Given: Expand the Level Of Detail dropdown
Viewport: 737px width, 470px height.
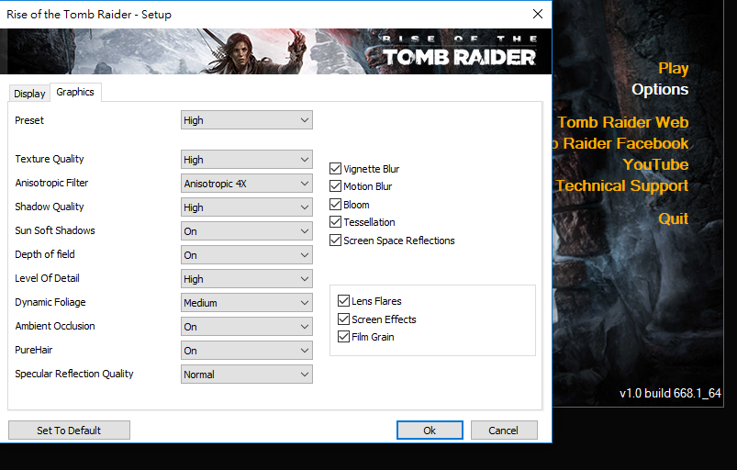Looking at the screenshot, I should 247,279.
